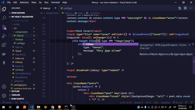Click Go Live in the status bar
This screenshot has height=110, width=195.
click(177, 103)
